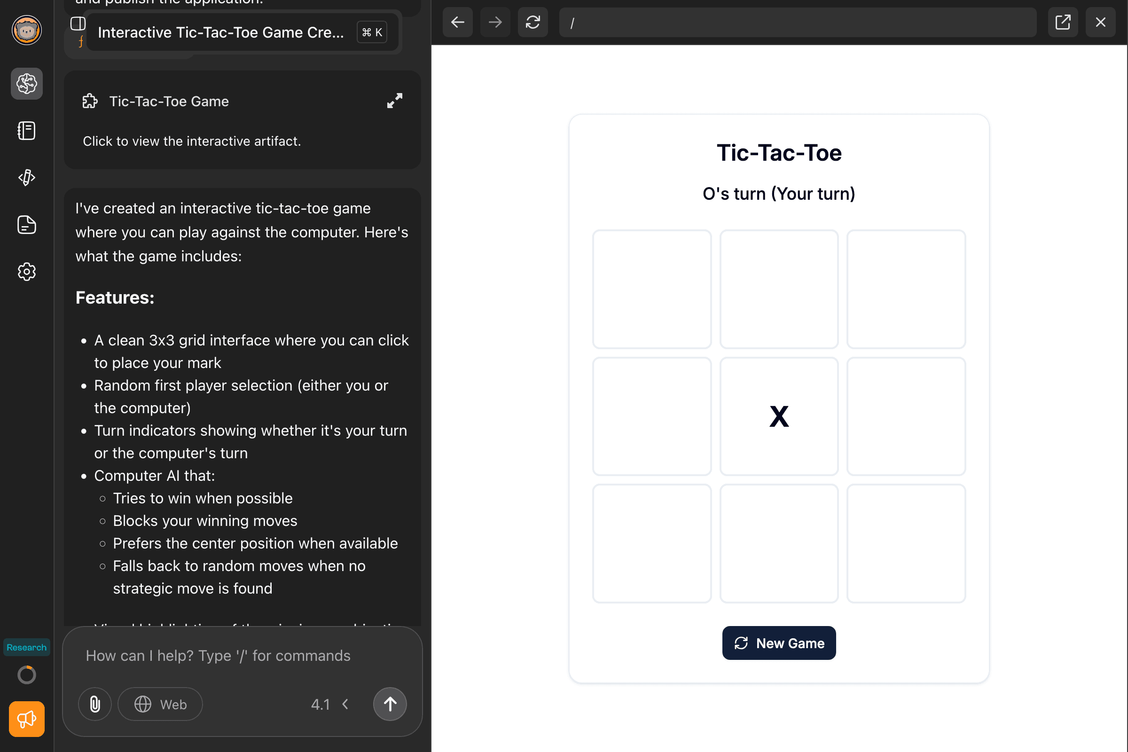Viewport: 1128px width, 752px height.
Task: Click the puzzle piece artifact icon
Action: tap(90, 101)
